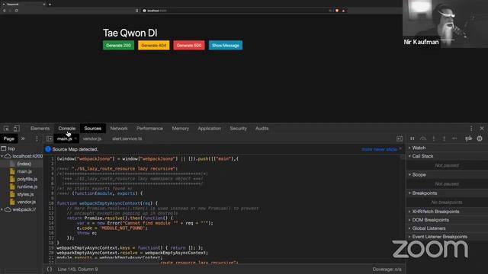The image size is (488, 274).
Task: Click the browser reload icon
Action: (16, 11)
